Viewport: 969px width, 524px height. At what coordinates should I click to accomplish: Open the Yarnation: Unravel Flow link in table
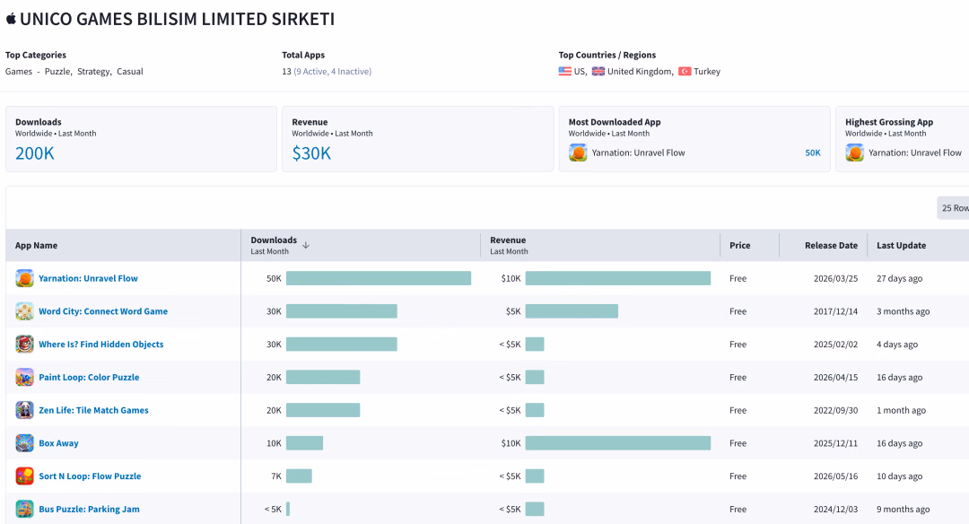tap(88, 279)
